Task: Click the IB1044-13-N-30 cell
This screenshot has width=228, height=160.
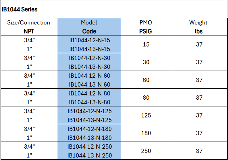Action: click(x=89, y=66)
